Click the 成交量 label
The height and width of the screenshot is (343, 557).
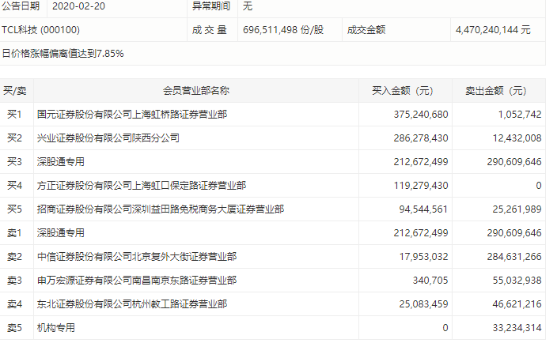tap(209, 30)
